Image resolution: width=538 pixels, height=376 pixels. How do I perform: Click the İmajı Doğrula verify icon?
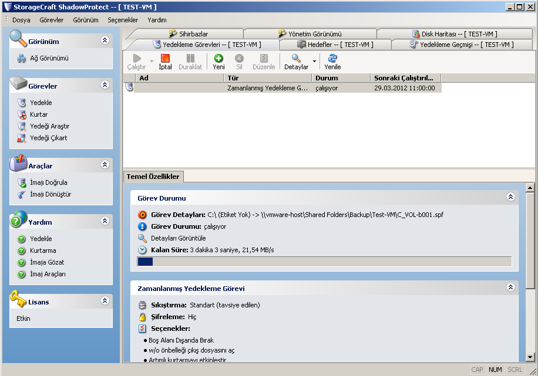pos(22,182)
